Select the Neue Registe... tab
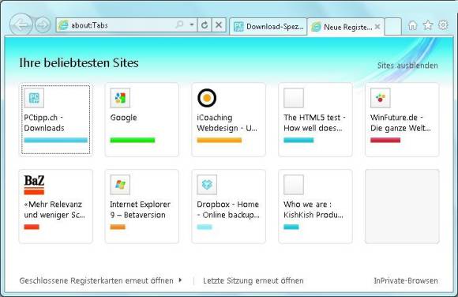This screenshot has height=297, width=458. (x=346, y=27)
